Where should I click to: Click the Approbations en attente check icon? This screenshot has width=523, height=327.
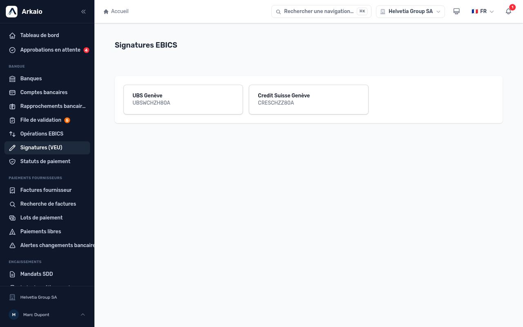tap(12, 50)
